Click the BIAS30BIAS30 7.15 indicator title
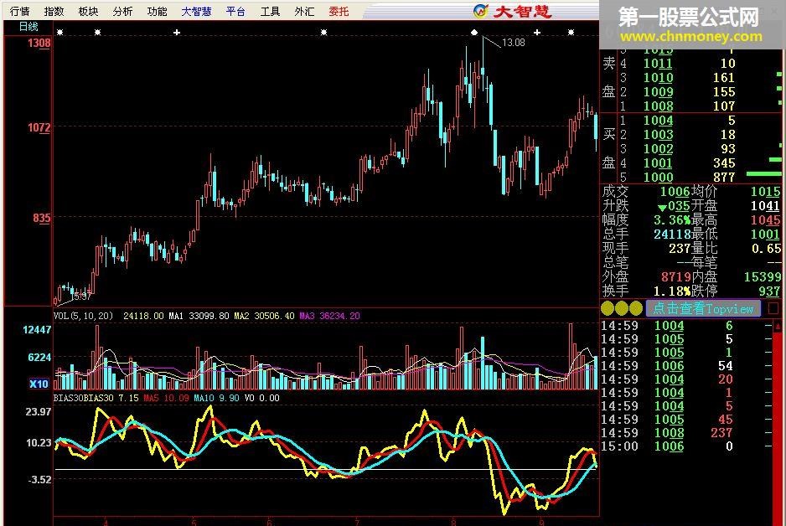Viewport: 786px width, 526px height. click(x=96, y=398)
